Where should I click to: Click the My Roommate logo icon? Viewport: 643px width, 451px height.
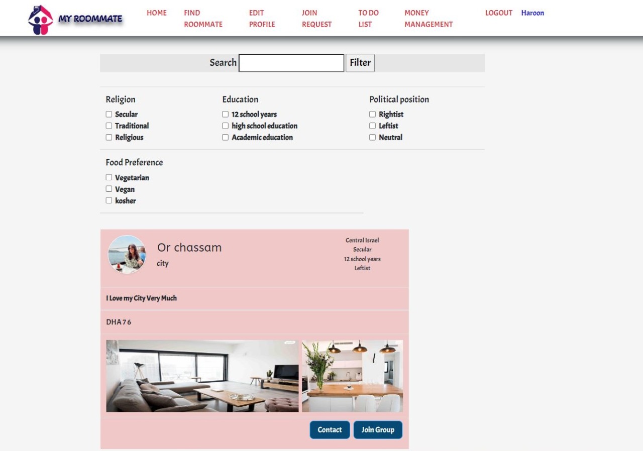40,20
